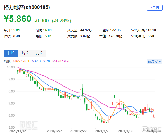Switch to 日K daily chart tab
Image resolution: width=163 pixels, height=134 pixels.
[x=11, y=53]
